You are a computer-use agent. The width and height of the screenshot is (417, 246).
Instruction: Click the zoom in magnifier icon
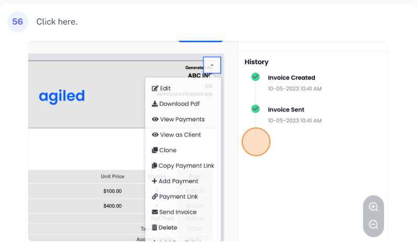[373, 207]
